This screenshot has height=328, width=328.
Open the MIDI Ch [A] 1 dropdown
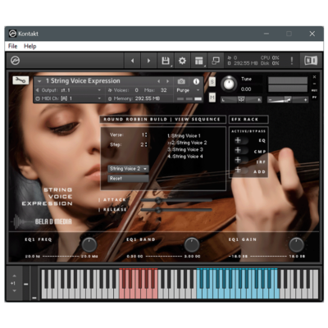tap(69, 98)
